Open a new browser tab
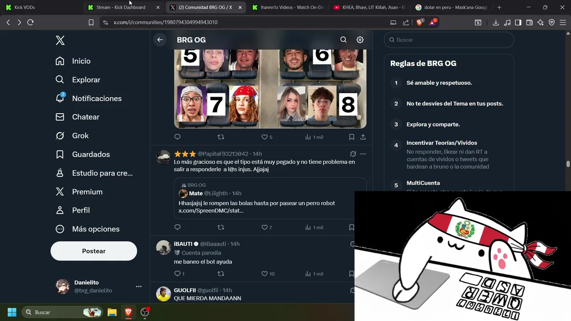The width and height of the screenshot is (571, 321). click(499, 7)
